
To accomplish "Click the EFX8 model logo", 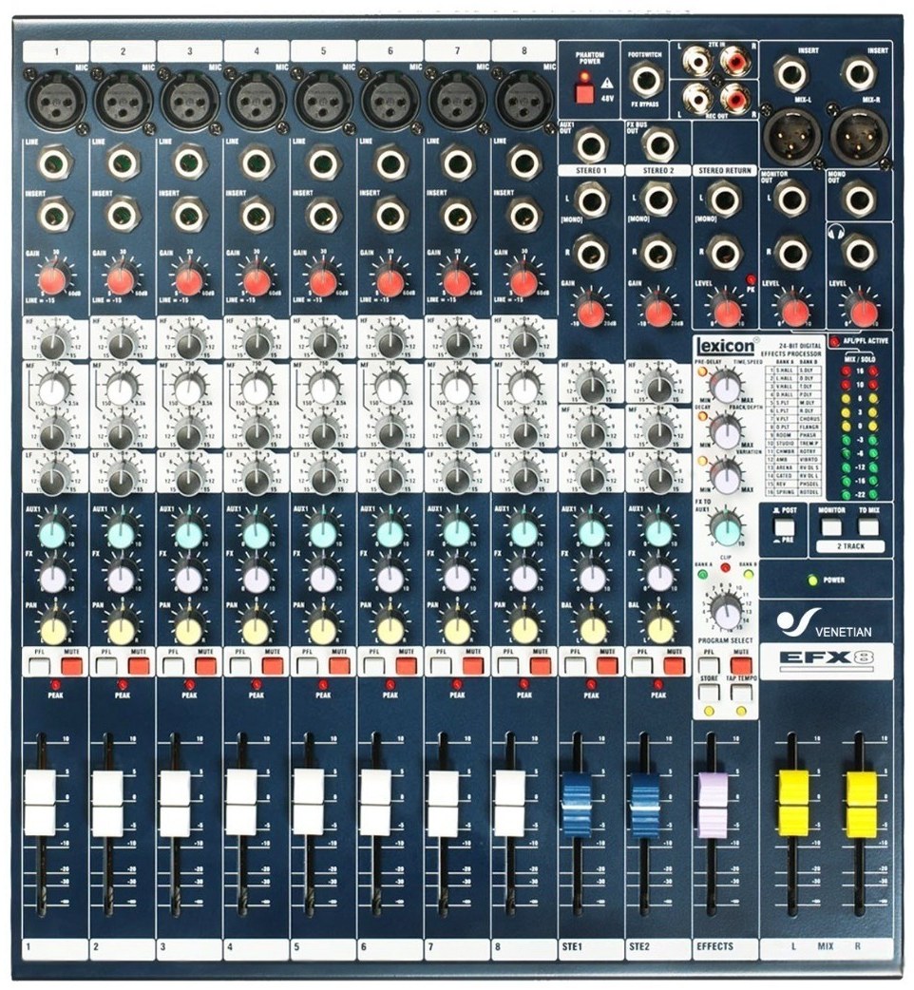I will click(x=826, y=657).
